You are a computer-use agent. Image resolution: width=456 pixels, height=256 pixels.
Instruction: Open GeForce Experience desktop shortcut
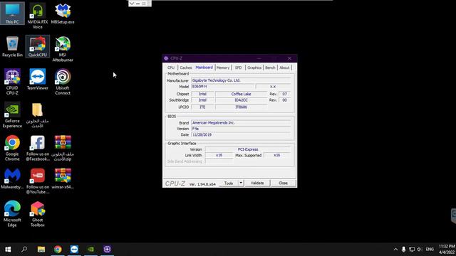12,115
